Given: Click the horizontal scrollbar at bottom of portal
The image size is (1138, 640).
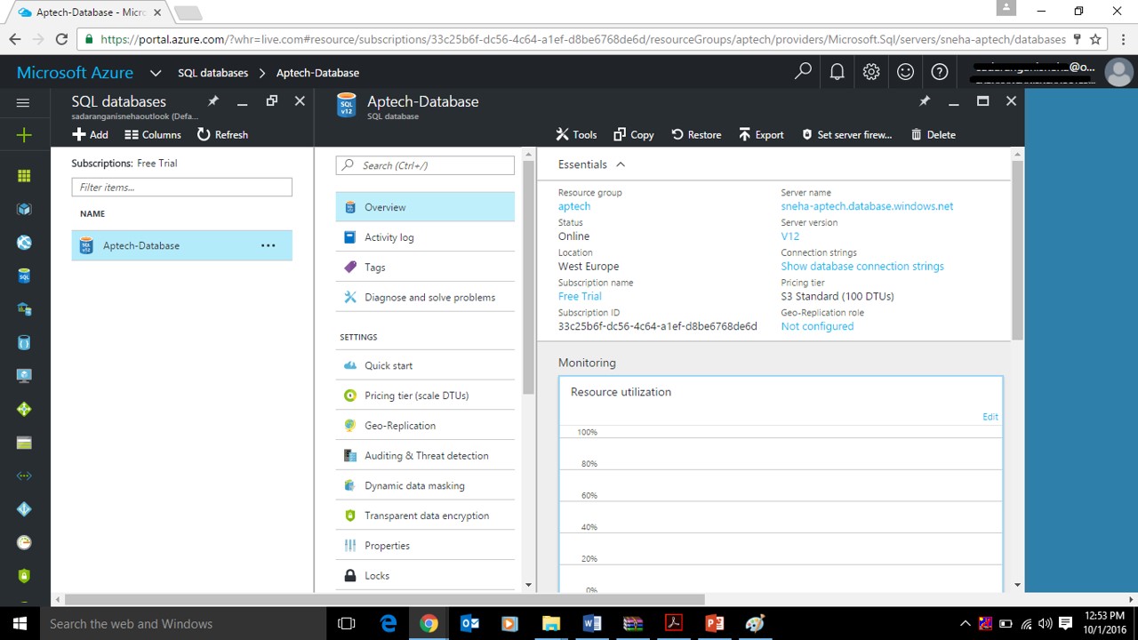Looking at the screenshot, I should click(x=384, y=599).
